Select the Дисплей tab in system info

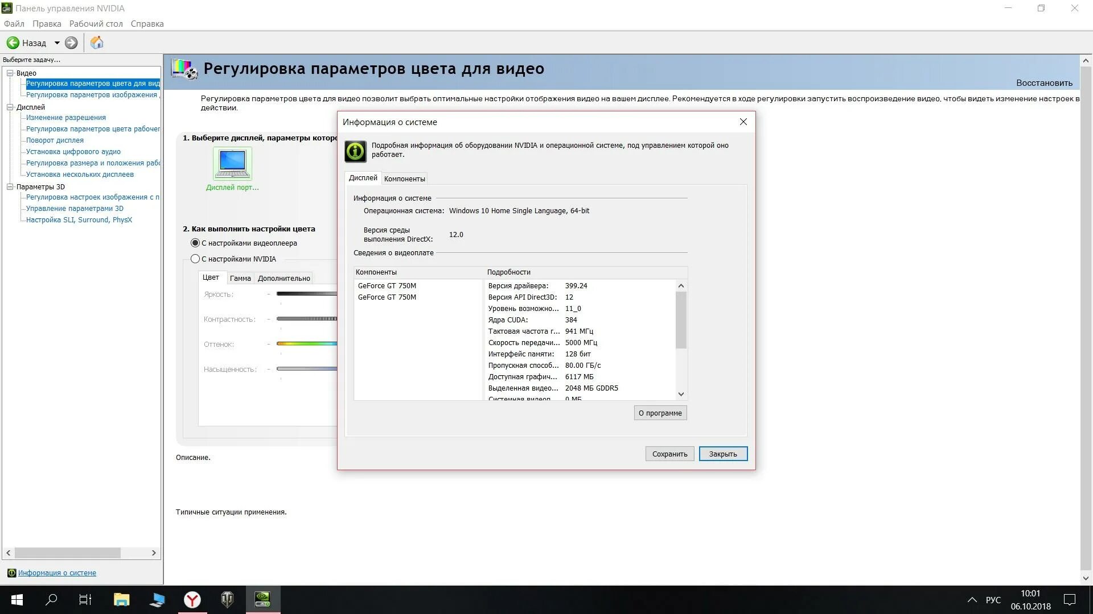(363, 178)
